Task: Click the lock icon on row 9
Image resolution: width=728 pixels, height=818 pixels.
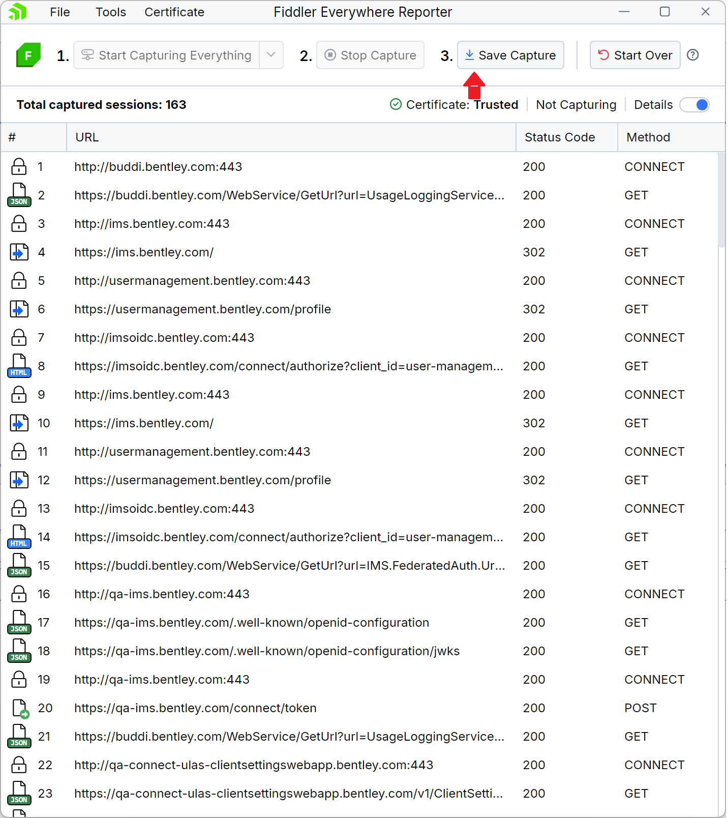Action: click(x=19, y=394)
